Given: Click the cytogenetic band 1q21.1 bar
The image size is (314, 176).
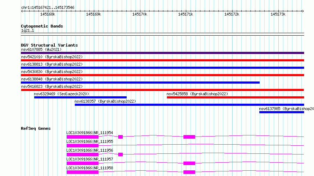Looking at the screenshot, I should point(162,34).
